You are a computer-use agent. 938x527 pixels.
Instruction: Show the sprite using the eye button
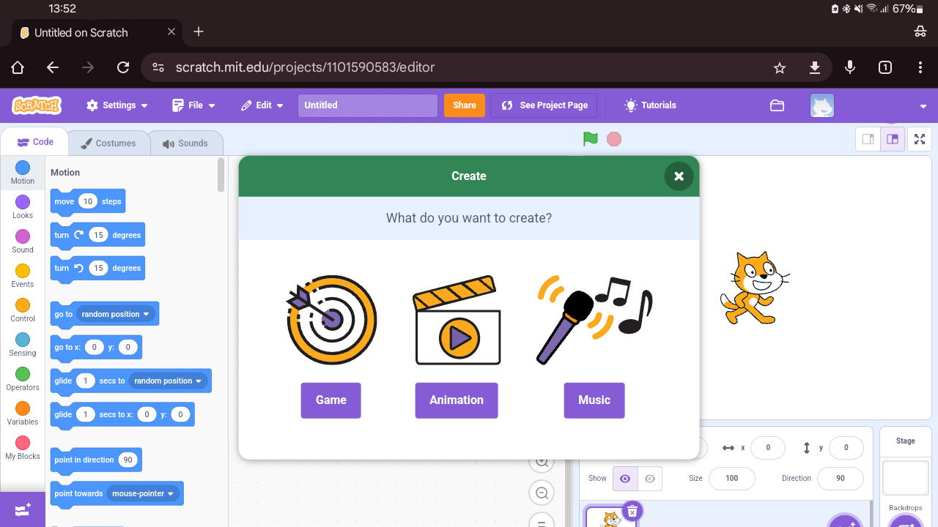pos(625,479)
